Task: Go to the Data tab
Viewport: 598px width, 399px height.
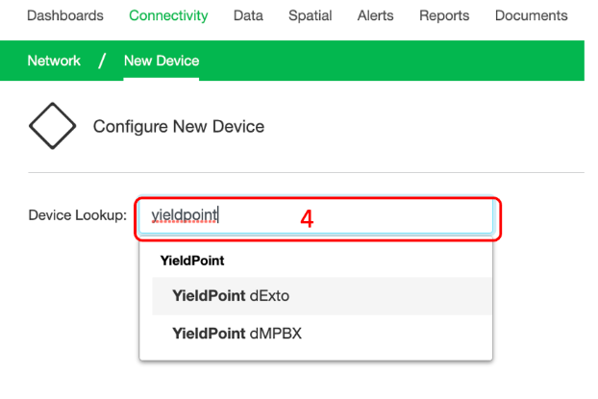Action: click(x=248, y=15)
